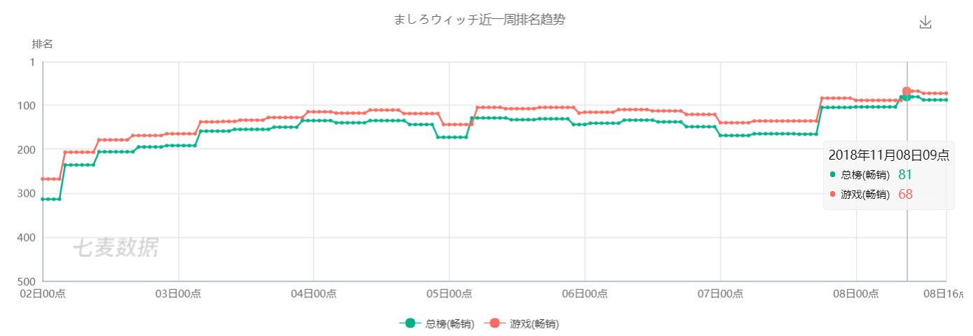The height and width of the screenshot is (336, 973).
Task: Click the 七麦数据 watermark logo
Action: (116, 247)
